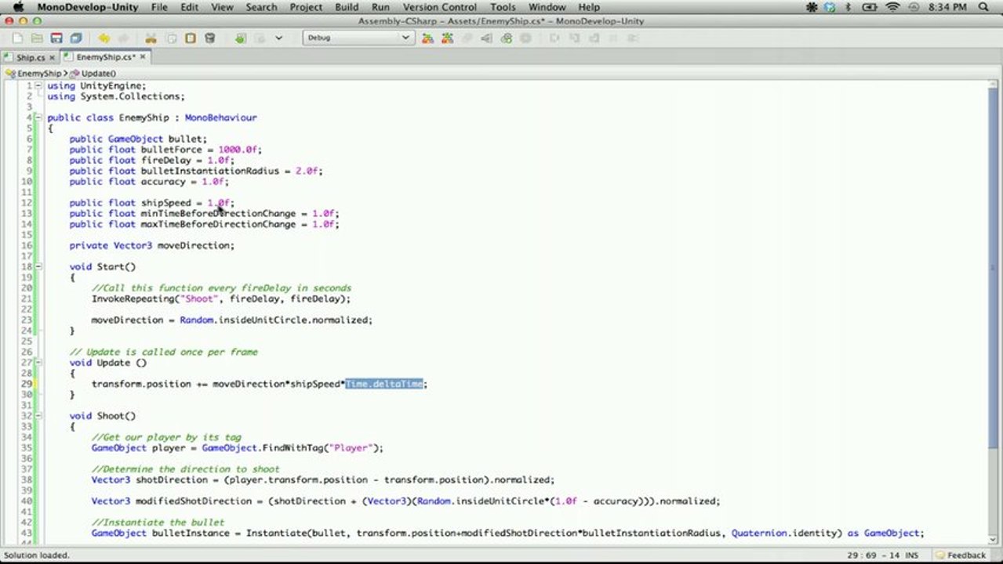The height and width of the screenshot is (564, 1003).
Task: Click the 8:34 PM clock
Action: pos(947,7)
